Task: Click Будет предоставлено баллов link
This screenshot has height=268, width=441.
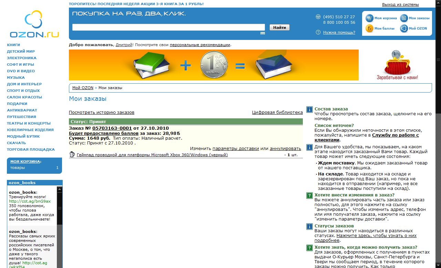Action: (103, 133)
